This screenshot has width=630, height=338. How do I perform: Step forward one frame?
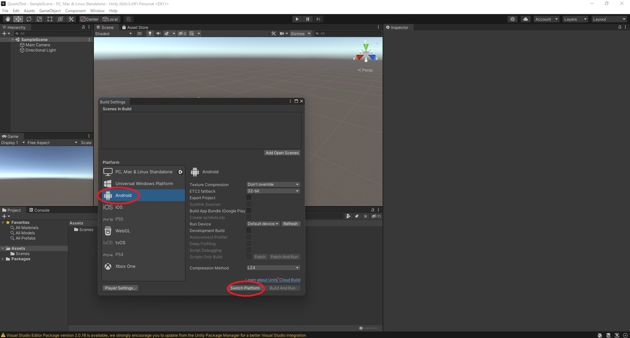coord(318,19)
